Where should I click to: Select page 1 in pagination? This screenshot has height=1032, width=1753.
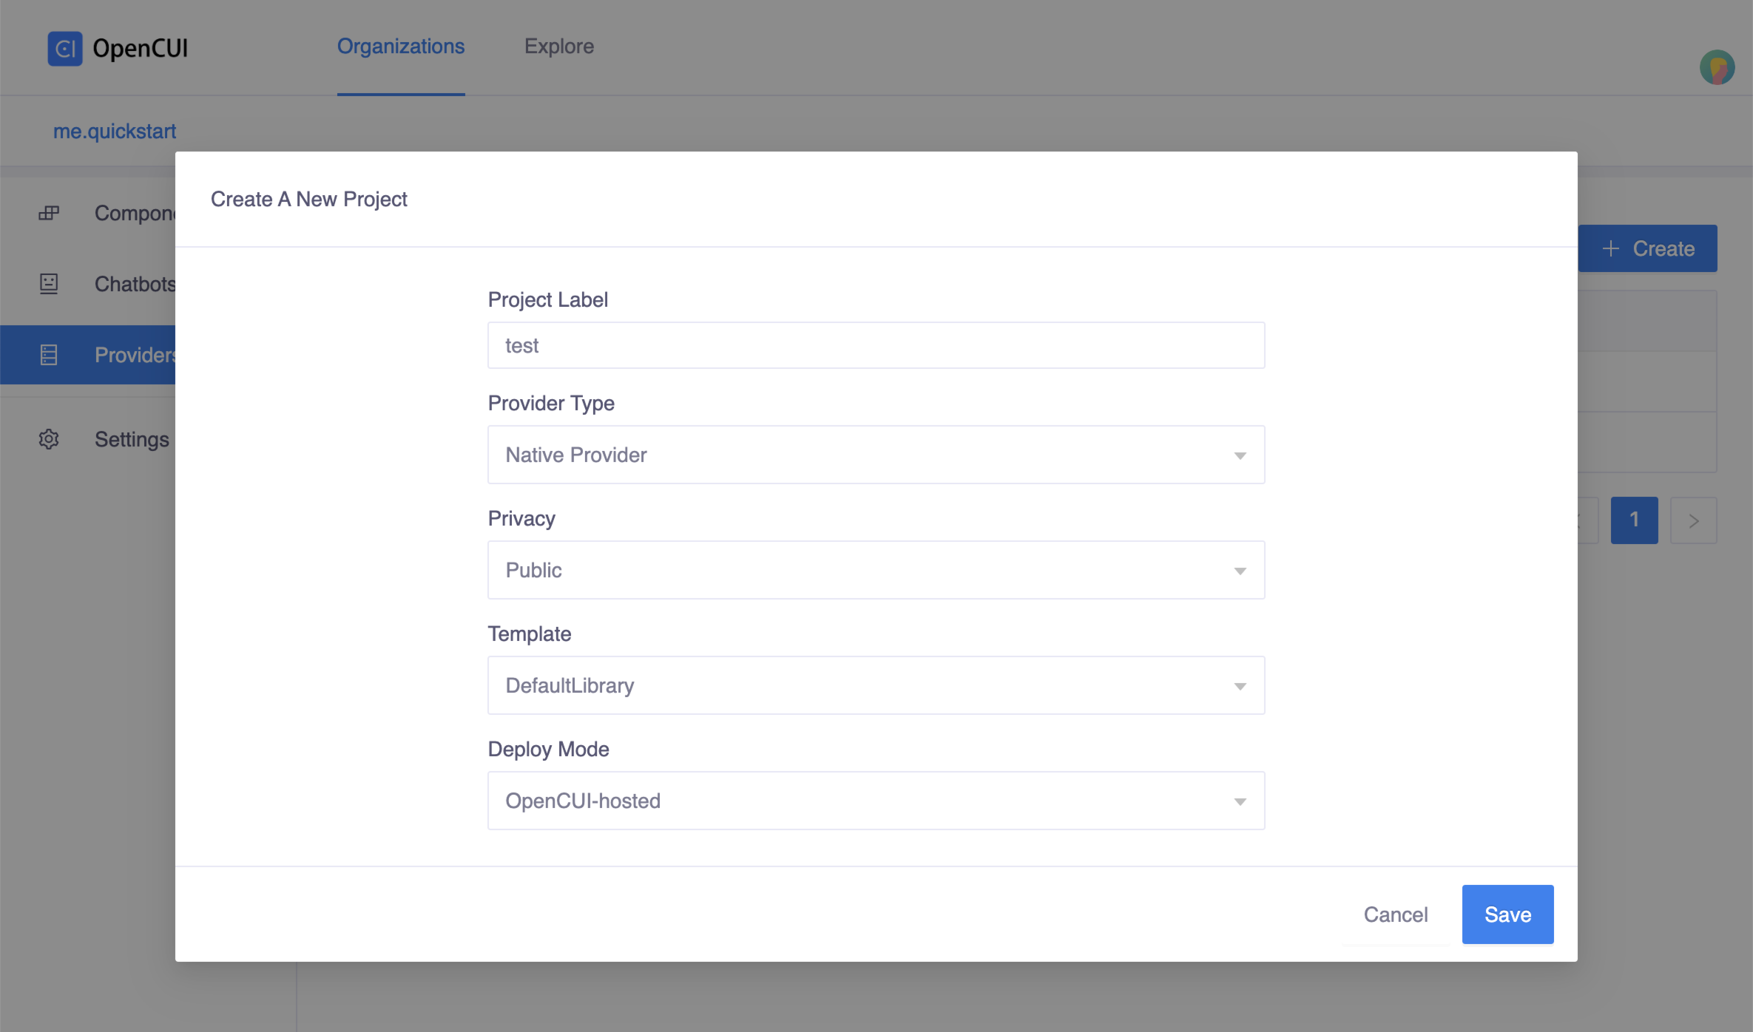click(1634, 520)
